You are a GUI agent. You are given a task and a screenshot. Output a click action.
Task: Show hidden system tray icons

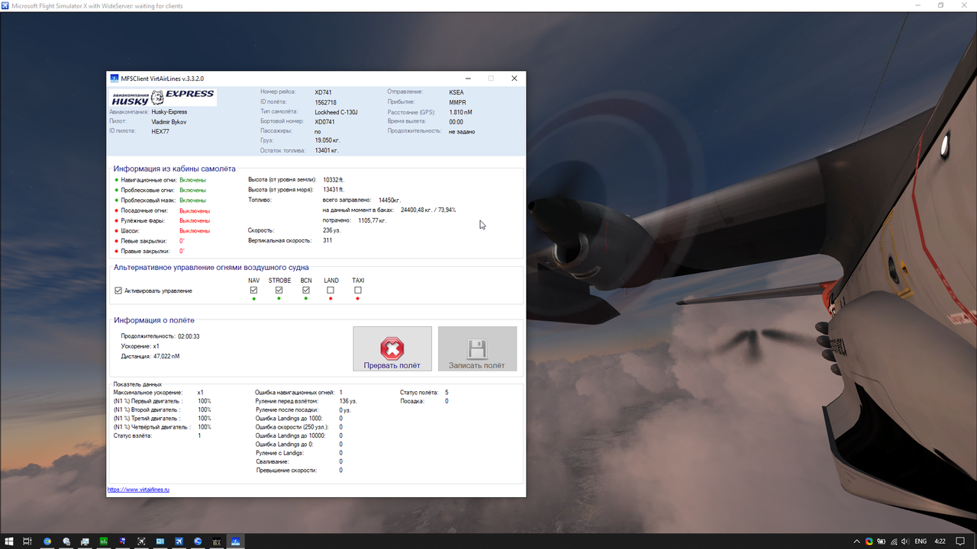(x=857, y=541)
